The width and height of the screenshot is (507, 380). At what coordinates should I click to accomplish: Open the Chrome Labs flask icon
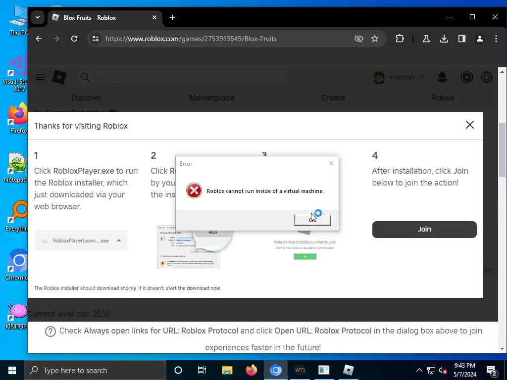click(x=426, y=39)
